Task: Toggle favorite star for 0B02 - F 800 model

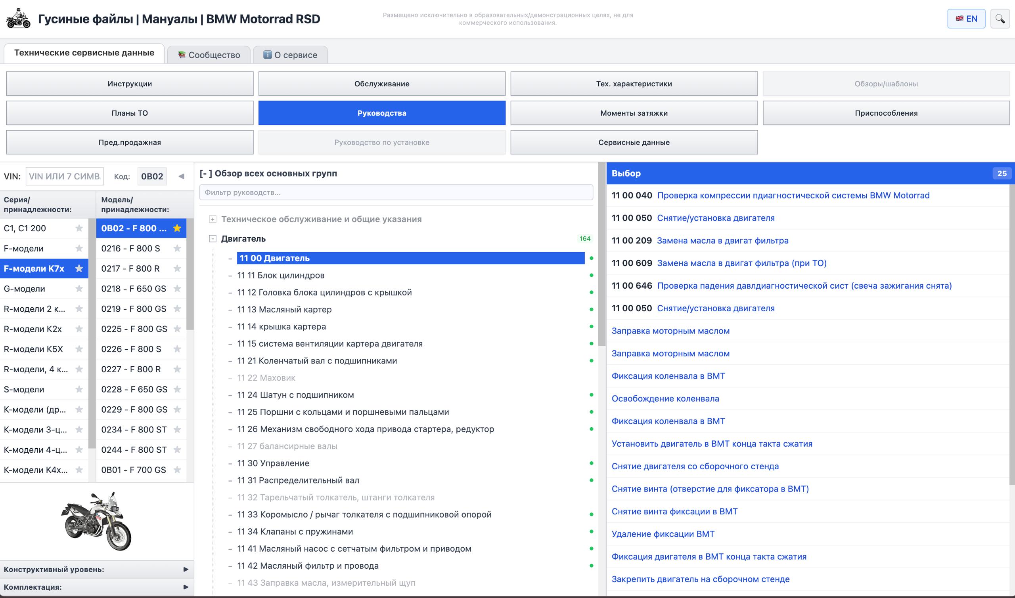Action: 177,228
